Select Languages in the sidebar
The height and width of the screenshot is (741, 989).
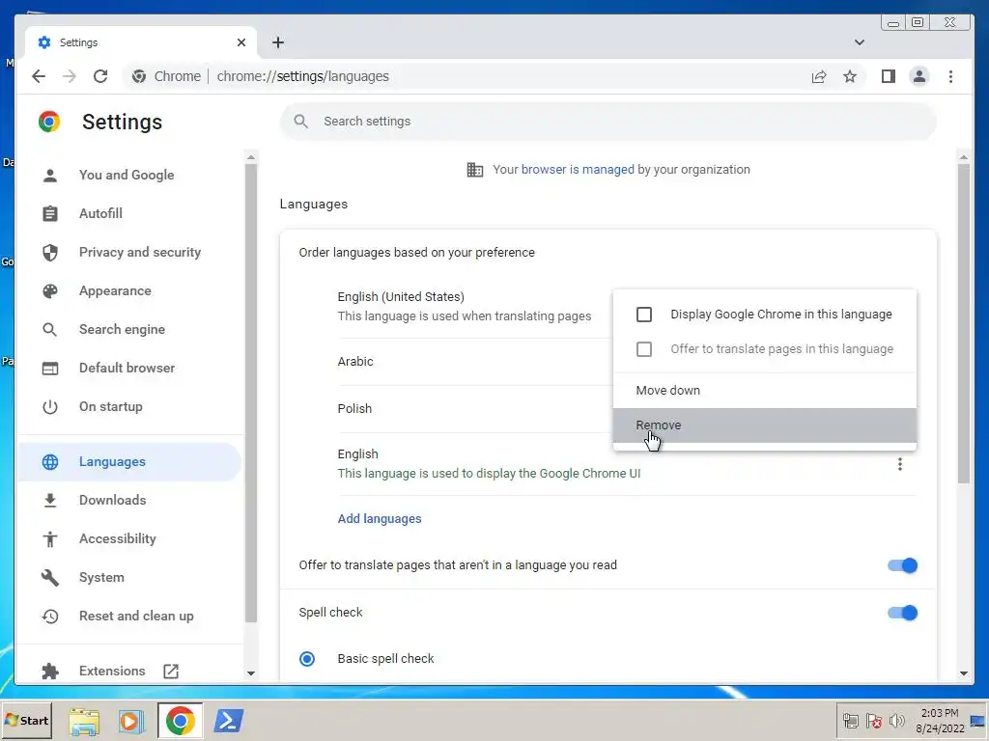129,461
